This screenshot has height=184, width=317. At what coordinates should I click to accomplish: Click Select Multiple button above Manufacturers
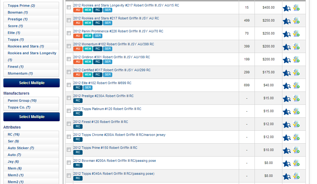(x=32, y=83)
